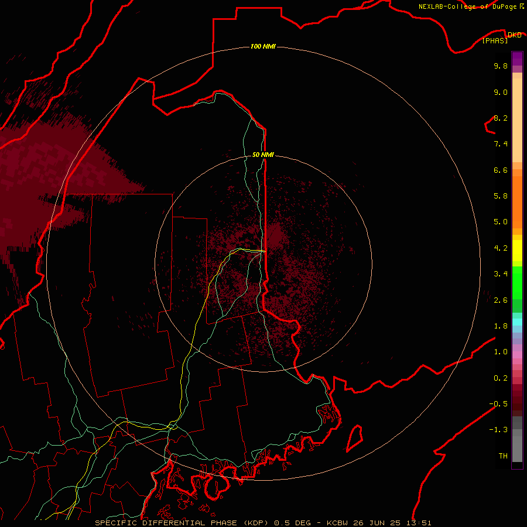Select the 3.4 value on color scale
Screen dimensions: 527x527
(x=501, y=274)
